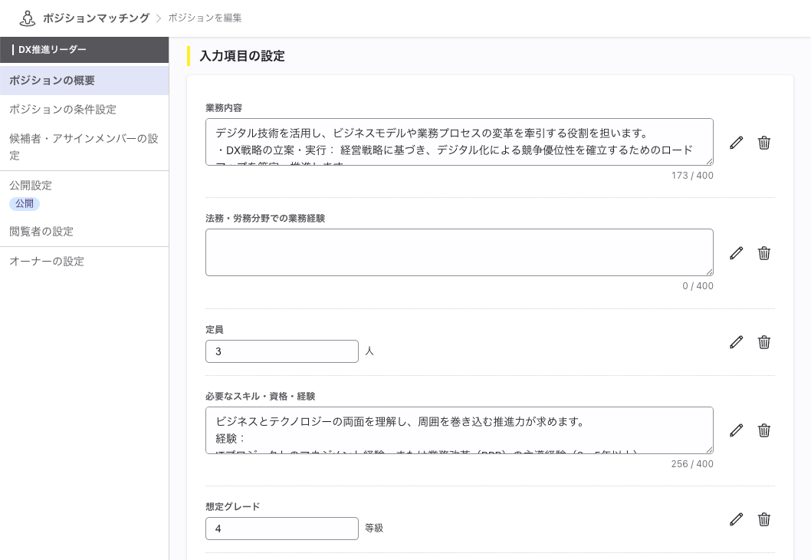Click the 定員 number input showing 3
This screenshot has height=560, width=811.
(282, 351)
